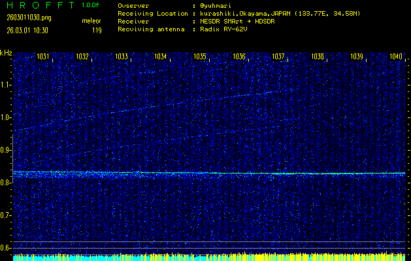
Task: Click the 1.1 frequency axis tick
Action: pos(6,85)
